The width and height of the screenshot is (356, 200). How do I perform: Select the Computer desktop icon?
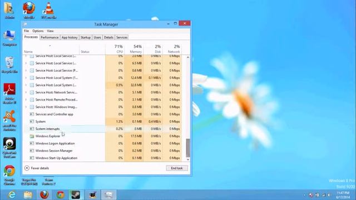[9, 38]
